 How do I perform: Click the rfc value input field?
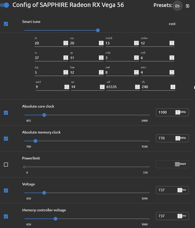tap(155, 87)
